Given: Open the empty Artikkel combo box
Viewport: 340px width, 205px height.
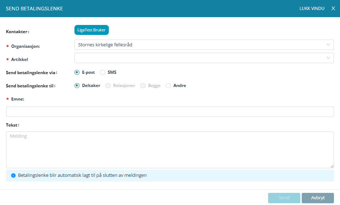Looking at the screenshot, I should point(200,58).
